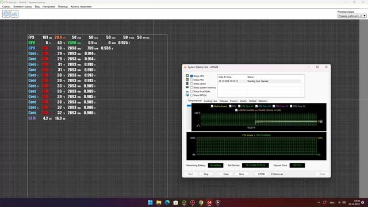This screenshot has width=368, height=207.
Task: Click the Clear button in AIDA64
Action: pyautogui.click(x=226, y=174)
